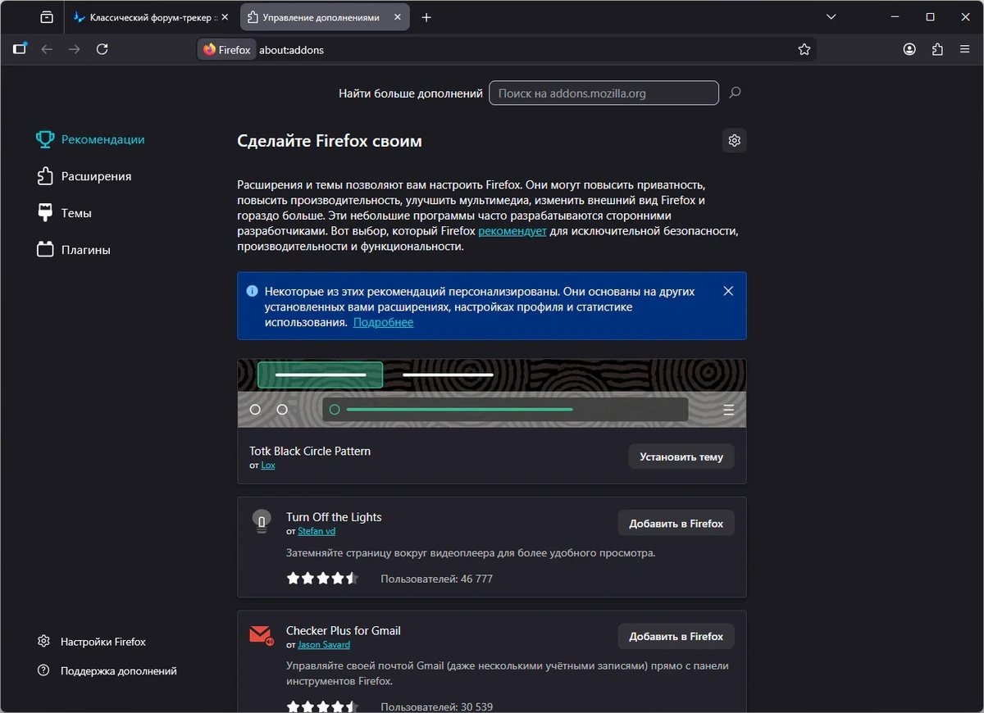Close the Управление дополнениями tab
Viewport: 984px width, 713px height.
point(396,17)
